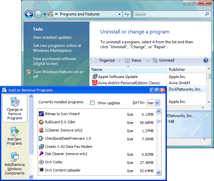The image size is (214, 181).
Task: Click the Views grid icon
Action: (127, 60)
